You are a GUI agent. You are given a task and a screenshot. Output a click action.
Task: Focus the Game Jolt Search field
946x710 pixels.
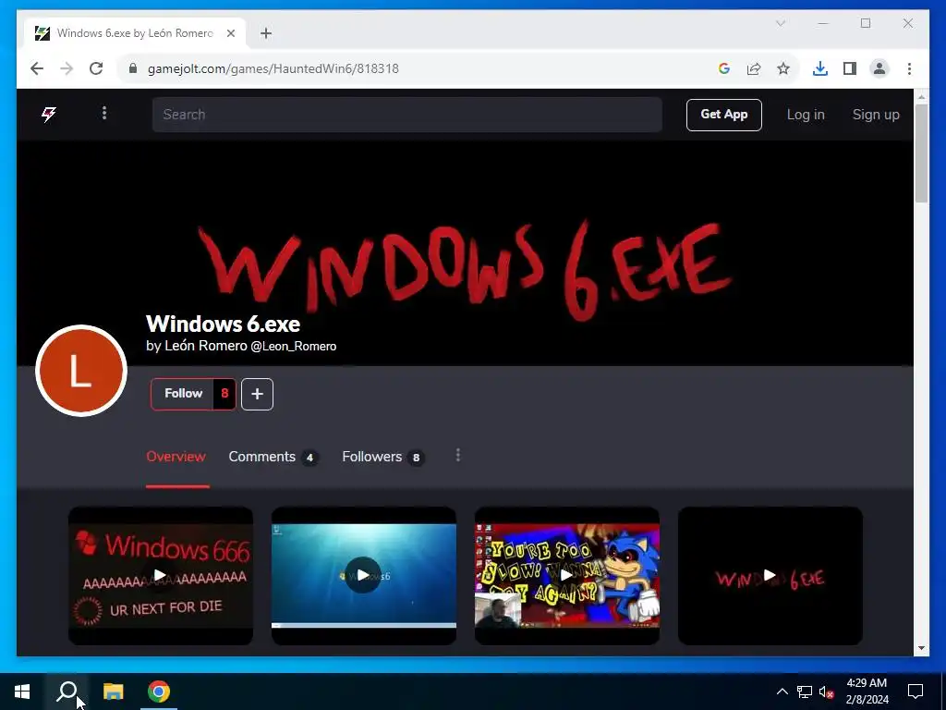pyautogui.click(x=406, y=115)
